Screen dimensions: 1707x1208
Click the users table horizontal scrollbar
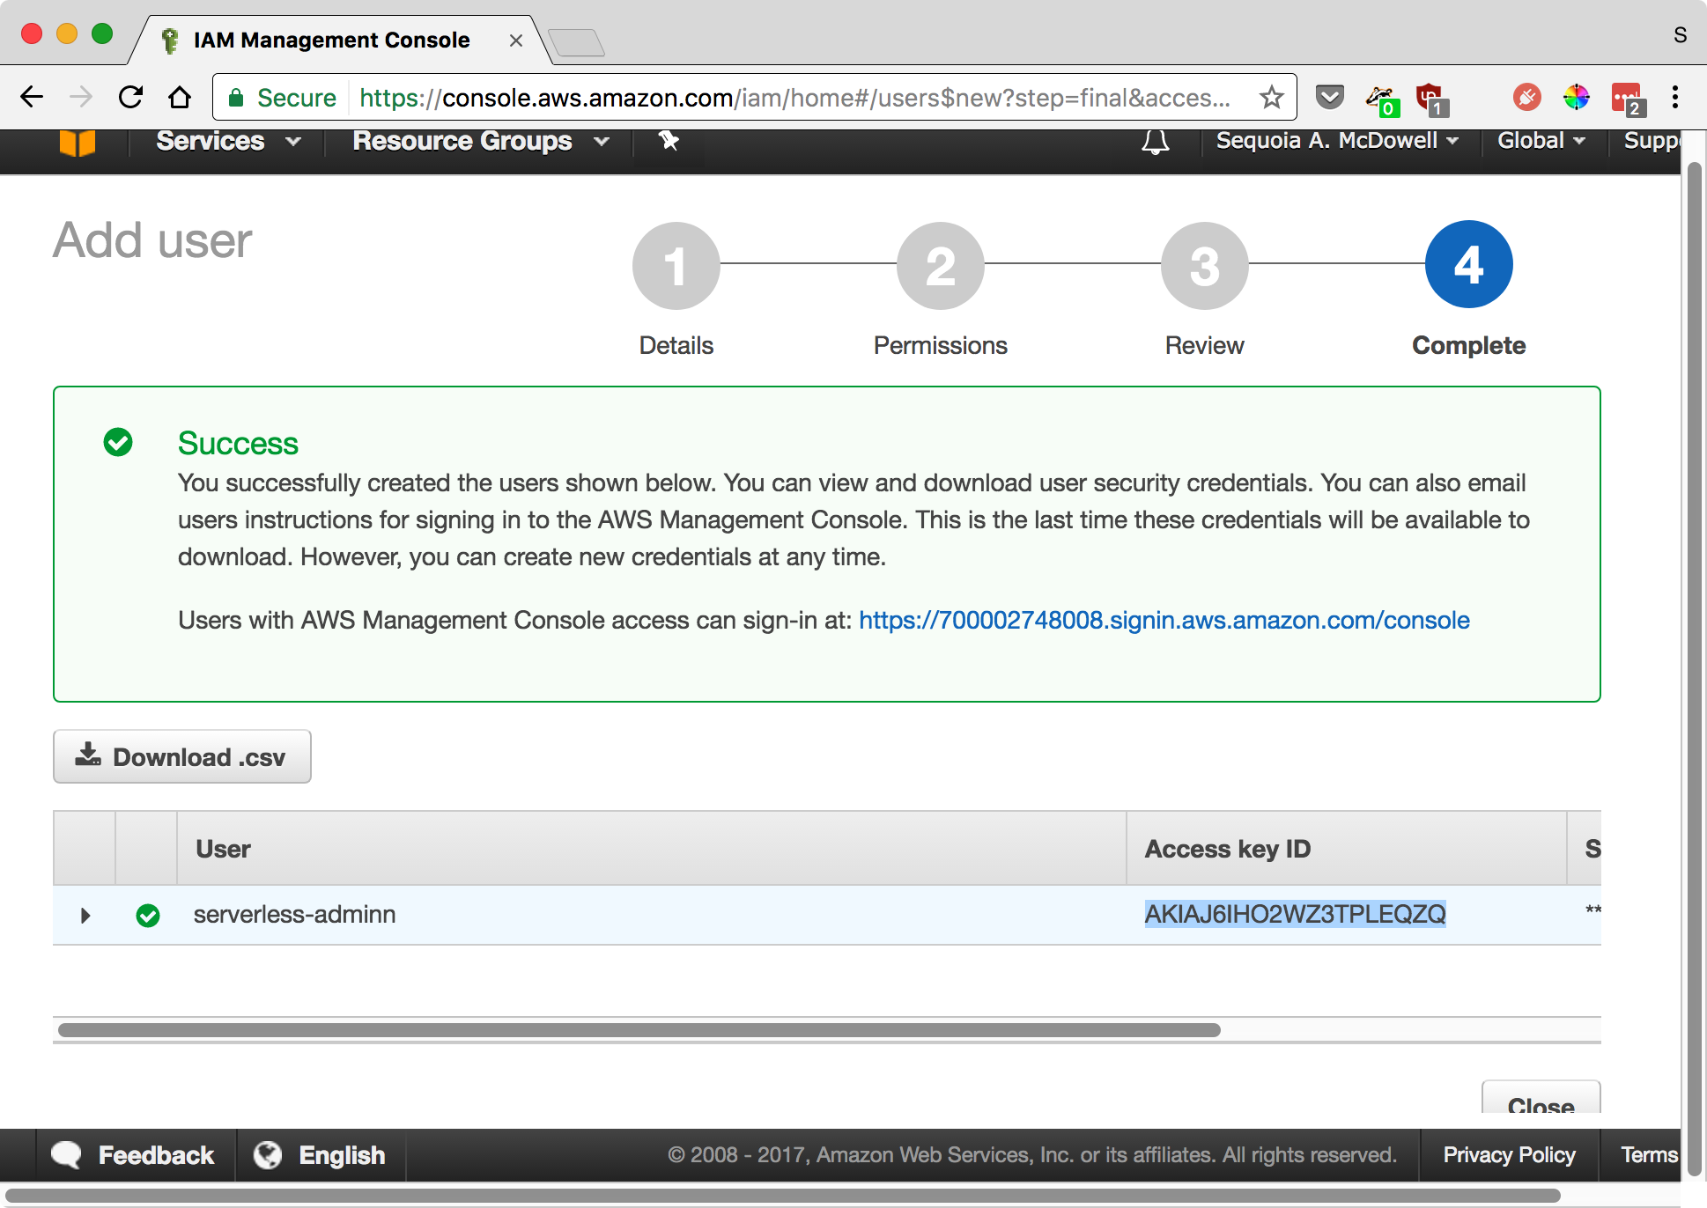click(639, 1030)
